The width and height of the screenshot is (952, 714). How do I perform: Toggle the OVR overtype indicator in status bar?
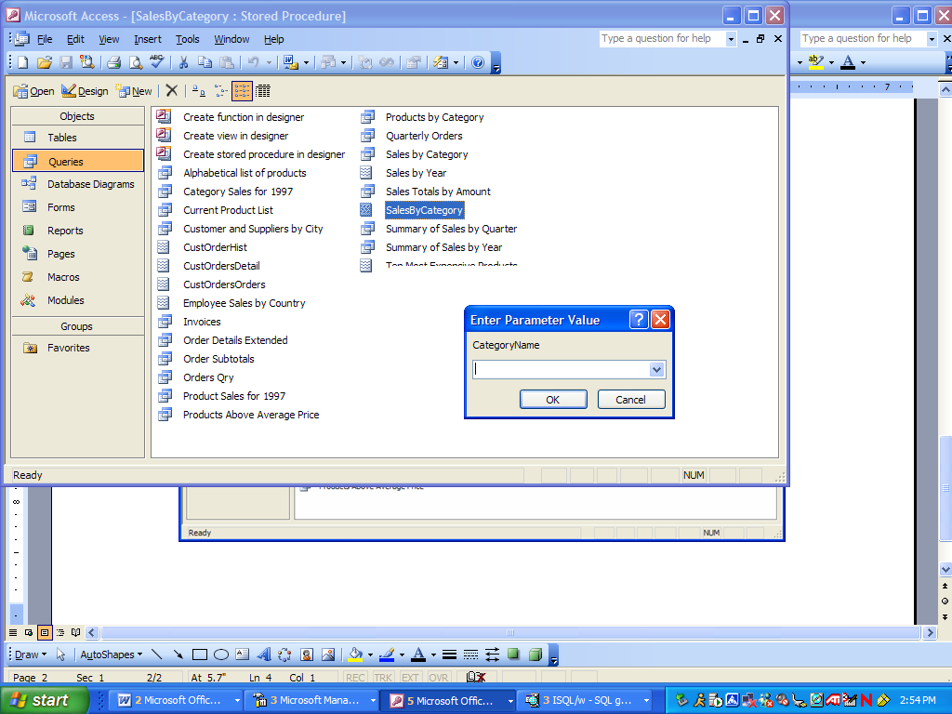438,678
